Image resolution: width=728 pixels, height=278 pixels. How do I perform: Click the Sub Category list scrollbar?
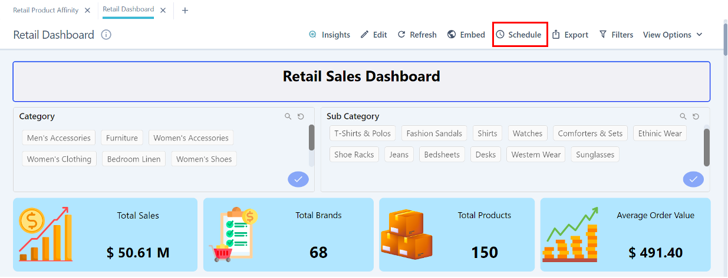pos(706,147)
